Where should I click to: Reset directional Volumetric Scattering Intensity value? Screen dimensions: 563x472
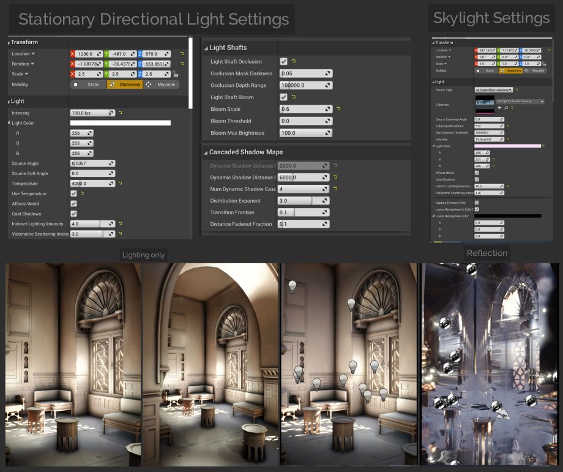click(x=121, y=233)
